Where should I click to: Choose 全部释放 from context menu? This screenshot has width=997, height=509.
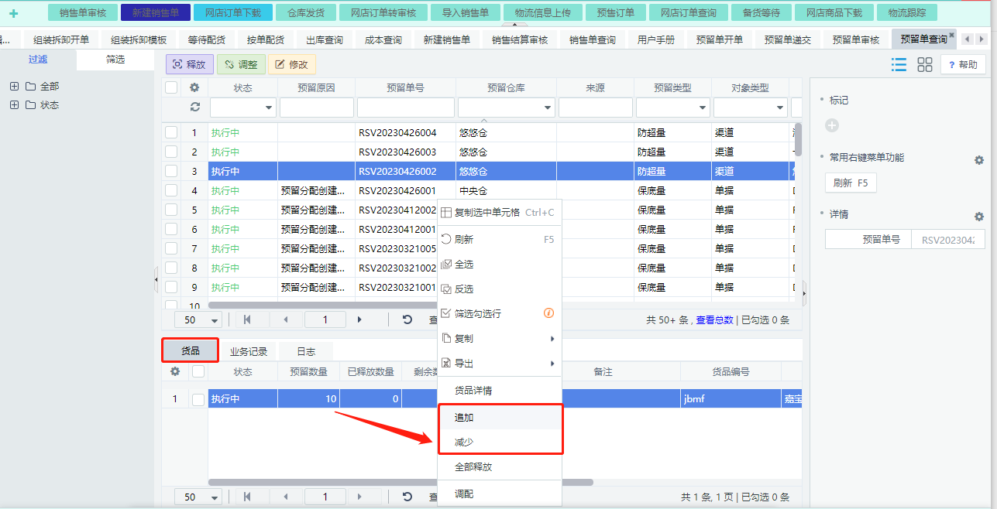point(499,466)
